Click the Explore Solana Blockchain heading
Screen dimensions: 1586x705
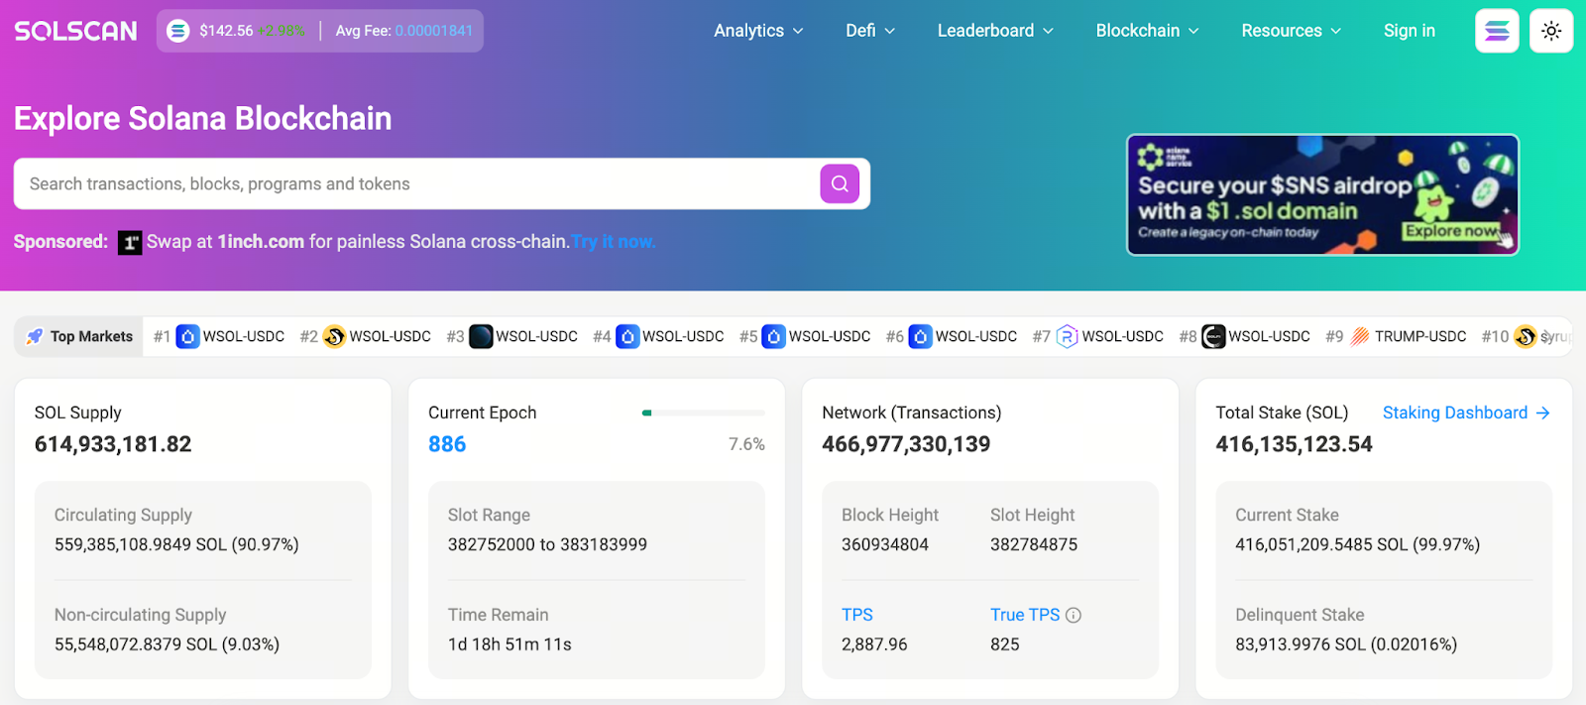[x=203, y=119]
